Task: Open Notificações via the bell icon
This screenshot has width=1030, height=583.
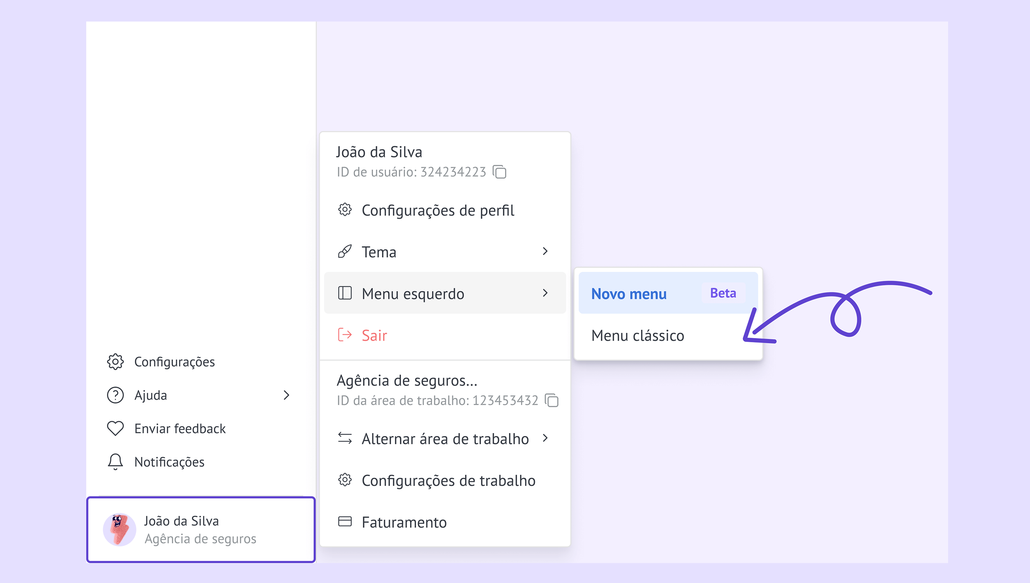Action: click(x=115, y=462)
